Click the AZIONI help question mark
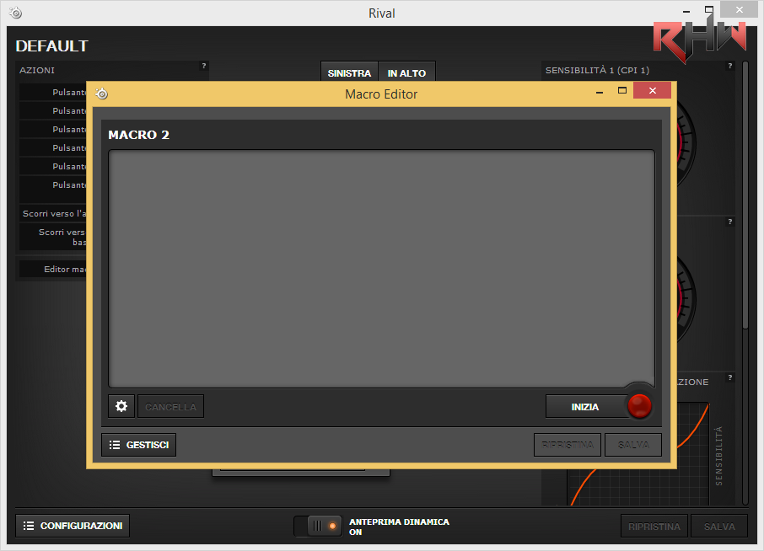 tap(204, 66)
